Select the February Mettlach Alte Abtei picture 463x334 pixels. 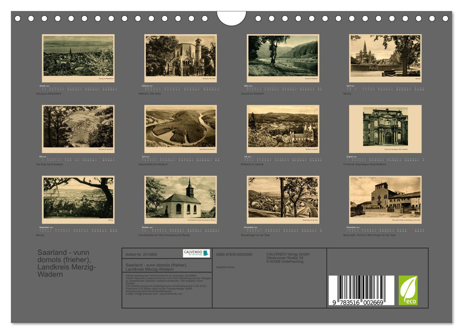point(180,58)
